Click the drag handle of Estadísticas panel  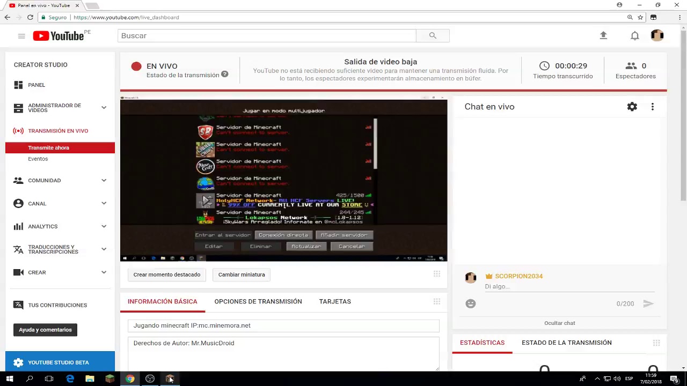point(656,343)
